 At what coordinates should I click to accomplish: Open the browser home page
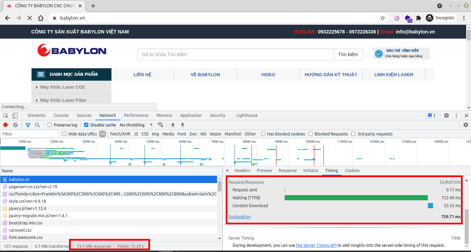[41, 18]
